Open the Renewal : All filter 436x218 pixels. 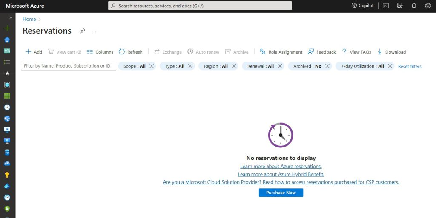[x=261, y=66]
